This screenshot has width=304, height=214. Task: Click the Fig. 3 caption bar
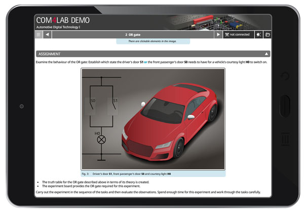click(153, 173)
